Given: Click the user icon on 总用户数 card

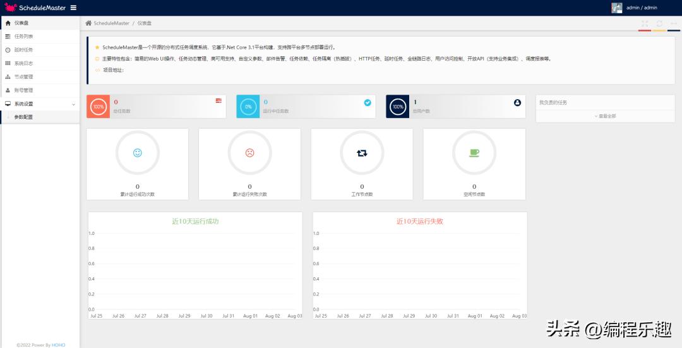Looking at the screenshot, I should (x=517, y=103).
